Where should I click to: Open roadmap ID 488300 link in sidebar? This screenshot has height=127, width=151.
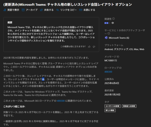pyautogui.click(x=108, y=72)
